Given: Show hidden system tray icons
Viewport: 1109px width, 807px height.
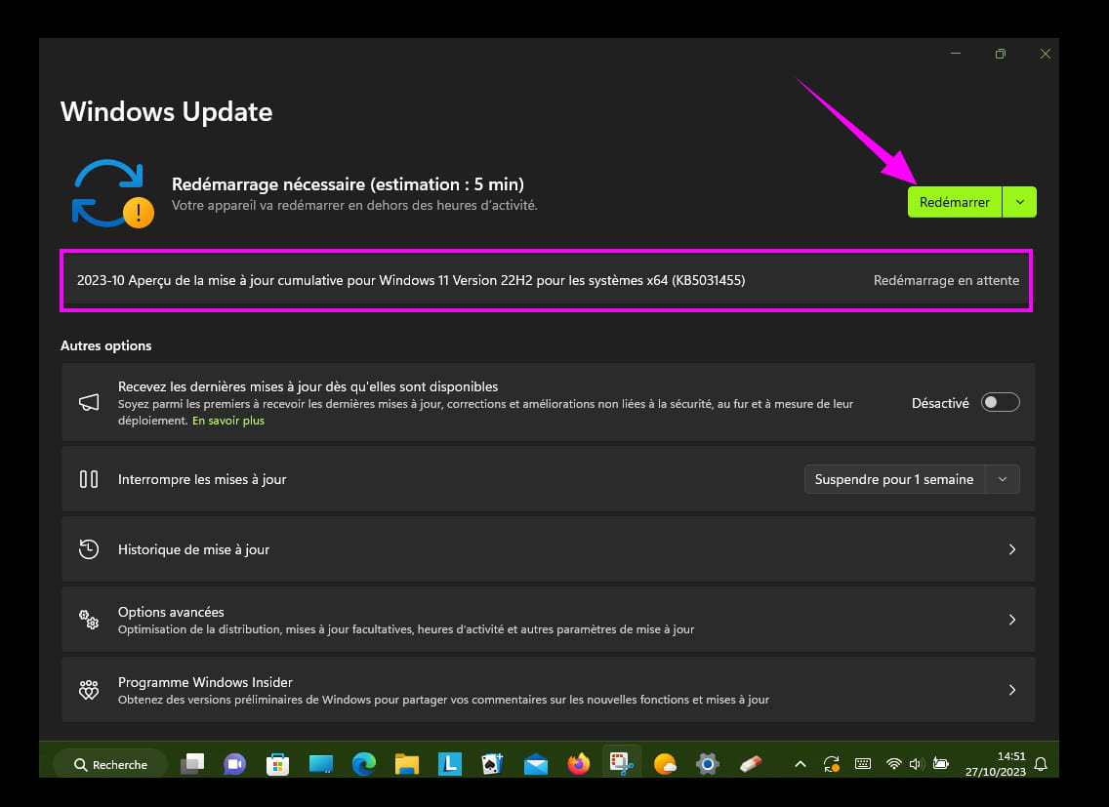Looking at the screenshot, I should [x=800, y=764].
